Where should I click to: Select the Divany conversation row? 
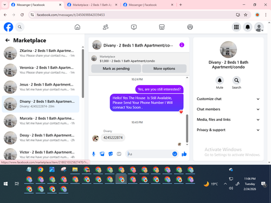click(41, 104)
